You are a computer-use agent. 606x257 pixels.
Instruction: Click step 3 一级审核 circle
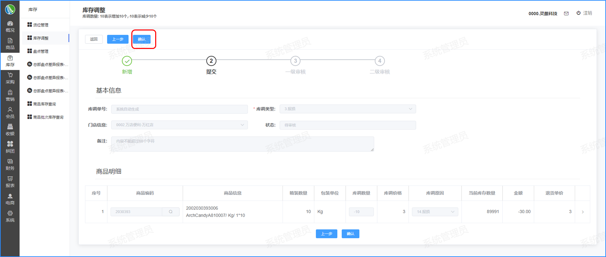(x=296, y=61)
